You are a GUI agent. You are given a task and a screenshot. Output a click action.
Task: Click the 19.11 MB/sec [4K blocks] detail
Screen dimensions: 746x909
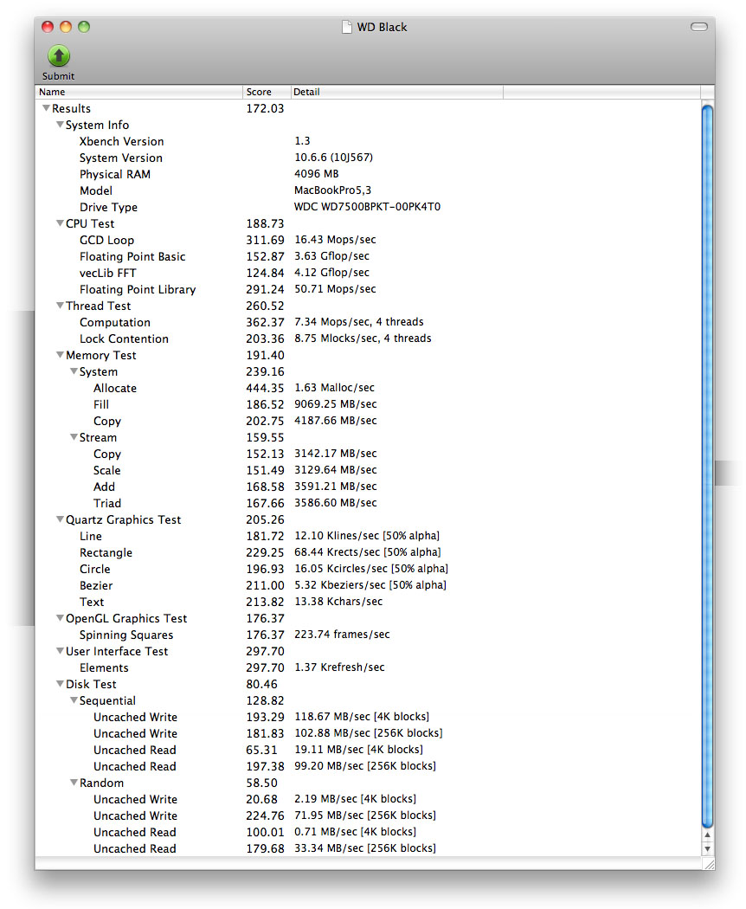(x=359, y=750)
